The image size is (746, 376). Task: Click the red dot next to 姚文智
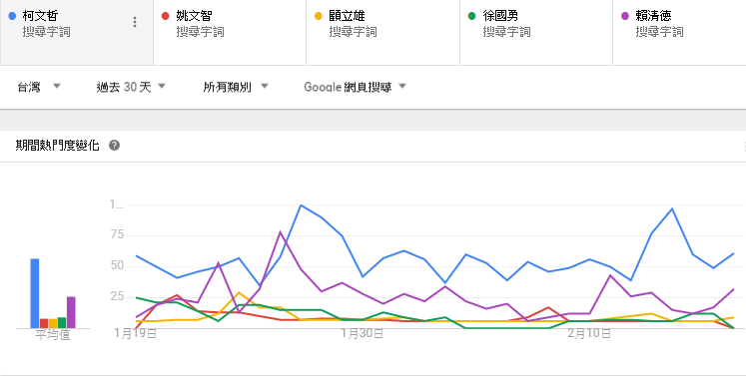[x=166, y=16]
